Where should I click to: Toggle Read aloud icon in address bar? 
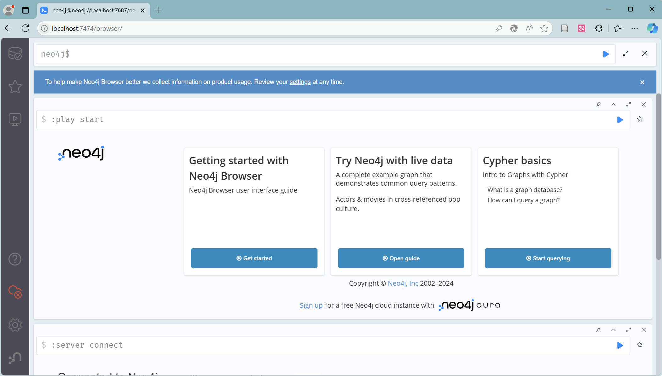coord(529,28)
